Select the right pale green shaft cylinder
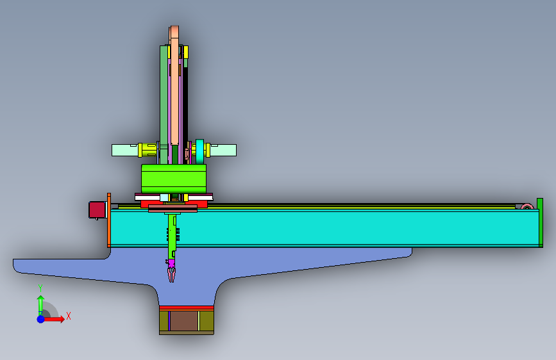Screen dimensions: 556x360 pos(223,151)
